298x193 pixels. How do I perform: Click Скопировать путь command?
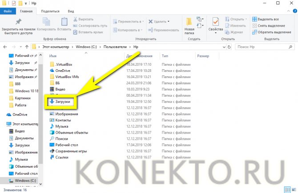(90, 26)
